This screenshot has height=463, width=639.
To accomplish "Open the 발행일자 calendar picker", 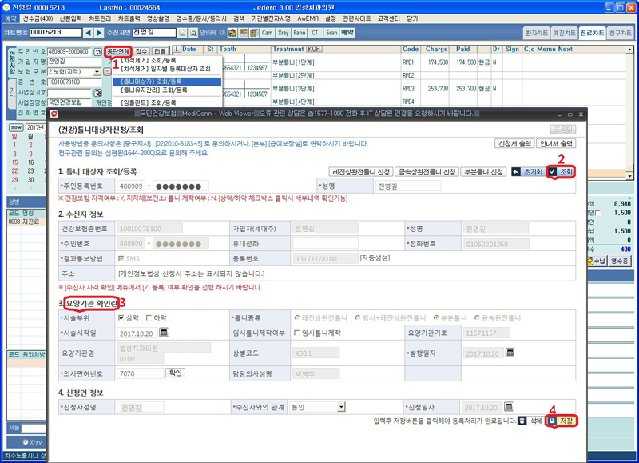I will pos(509,353).
